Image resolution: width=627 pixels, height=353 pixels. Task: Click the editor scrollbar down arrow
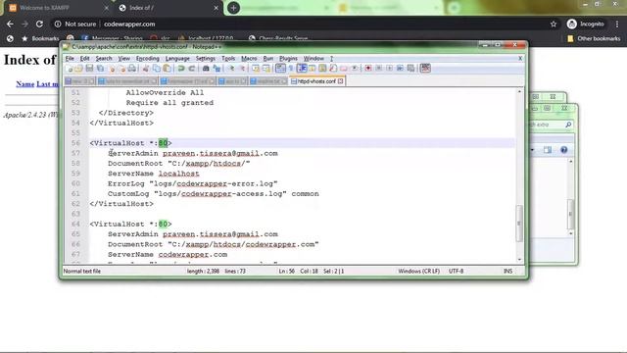click(x=519, y=259)
